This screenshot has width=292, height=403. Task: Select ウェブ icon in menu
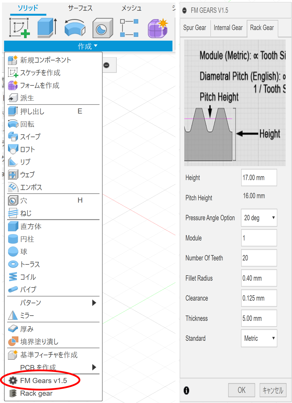coord(13,174)
